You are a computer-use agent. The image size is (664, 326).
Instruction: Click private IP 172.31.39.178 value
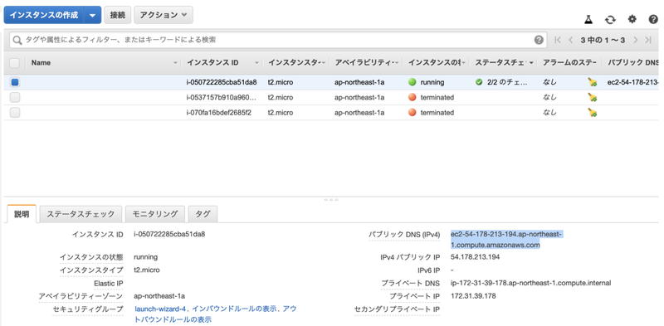click(x=473, y=296)
